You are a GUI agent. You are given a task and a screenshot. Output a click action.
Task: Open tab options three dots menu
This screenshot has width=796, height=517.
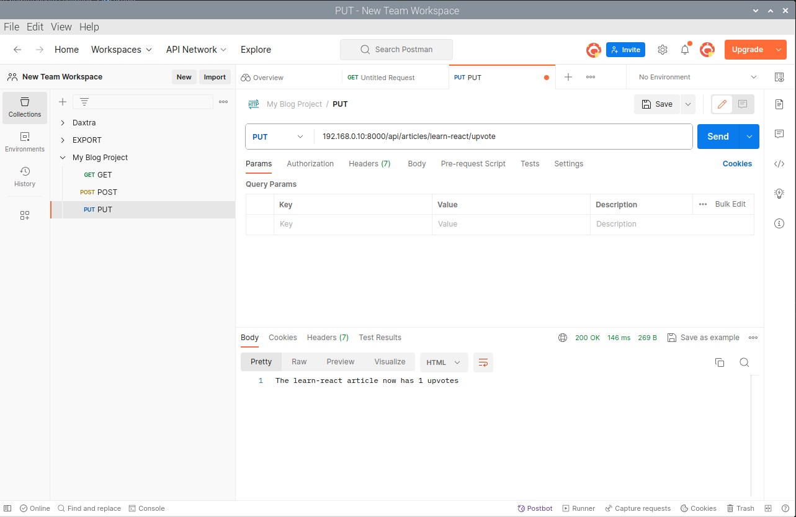coord(591,77)
